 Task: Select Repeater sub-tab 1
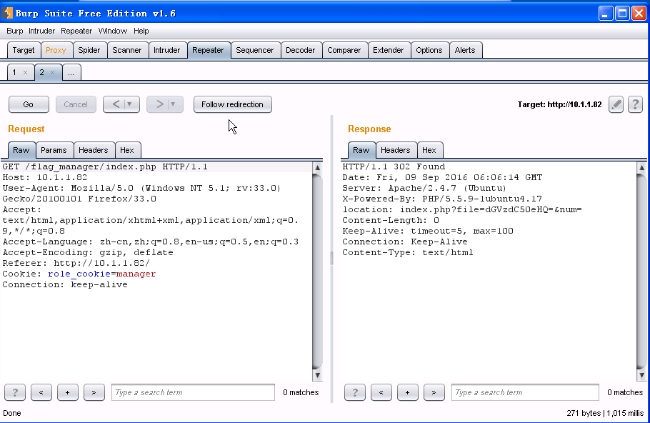coord(14,73)
